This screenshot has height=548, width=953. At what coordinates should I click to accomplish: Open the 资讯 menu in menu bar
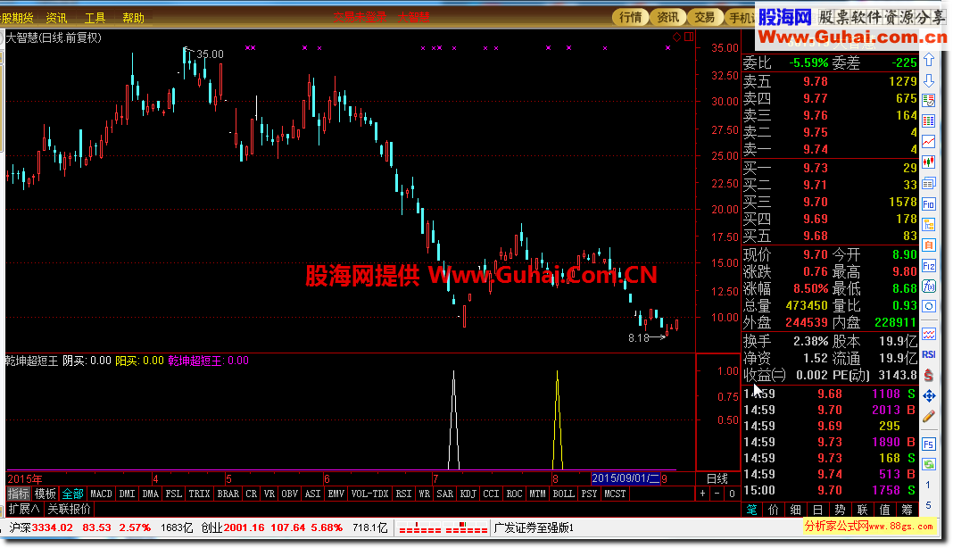pyautogui.click(x=56, y=18)
